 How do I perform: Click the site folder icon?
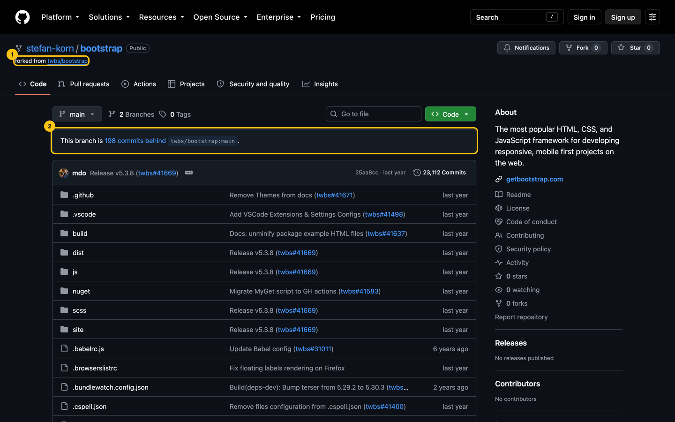pyautogui.click(x=64, y=329)
